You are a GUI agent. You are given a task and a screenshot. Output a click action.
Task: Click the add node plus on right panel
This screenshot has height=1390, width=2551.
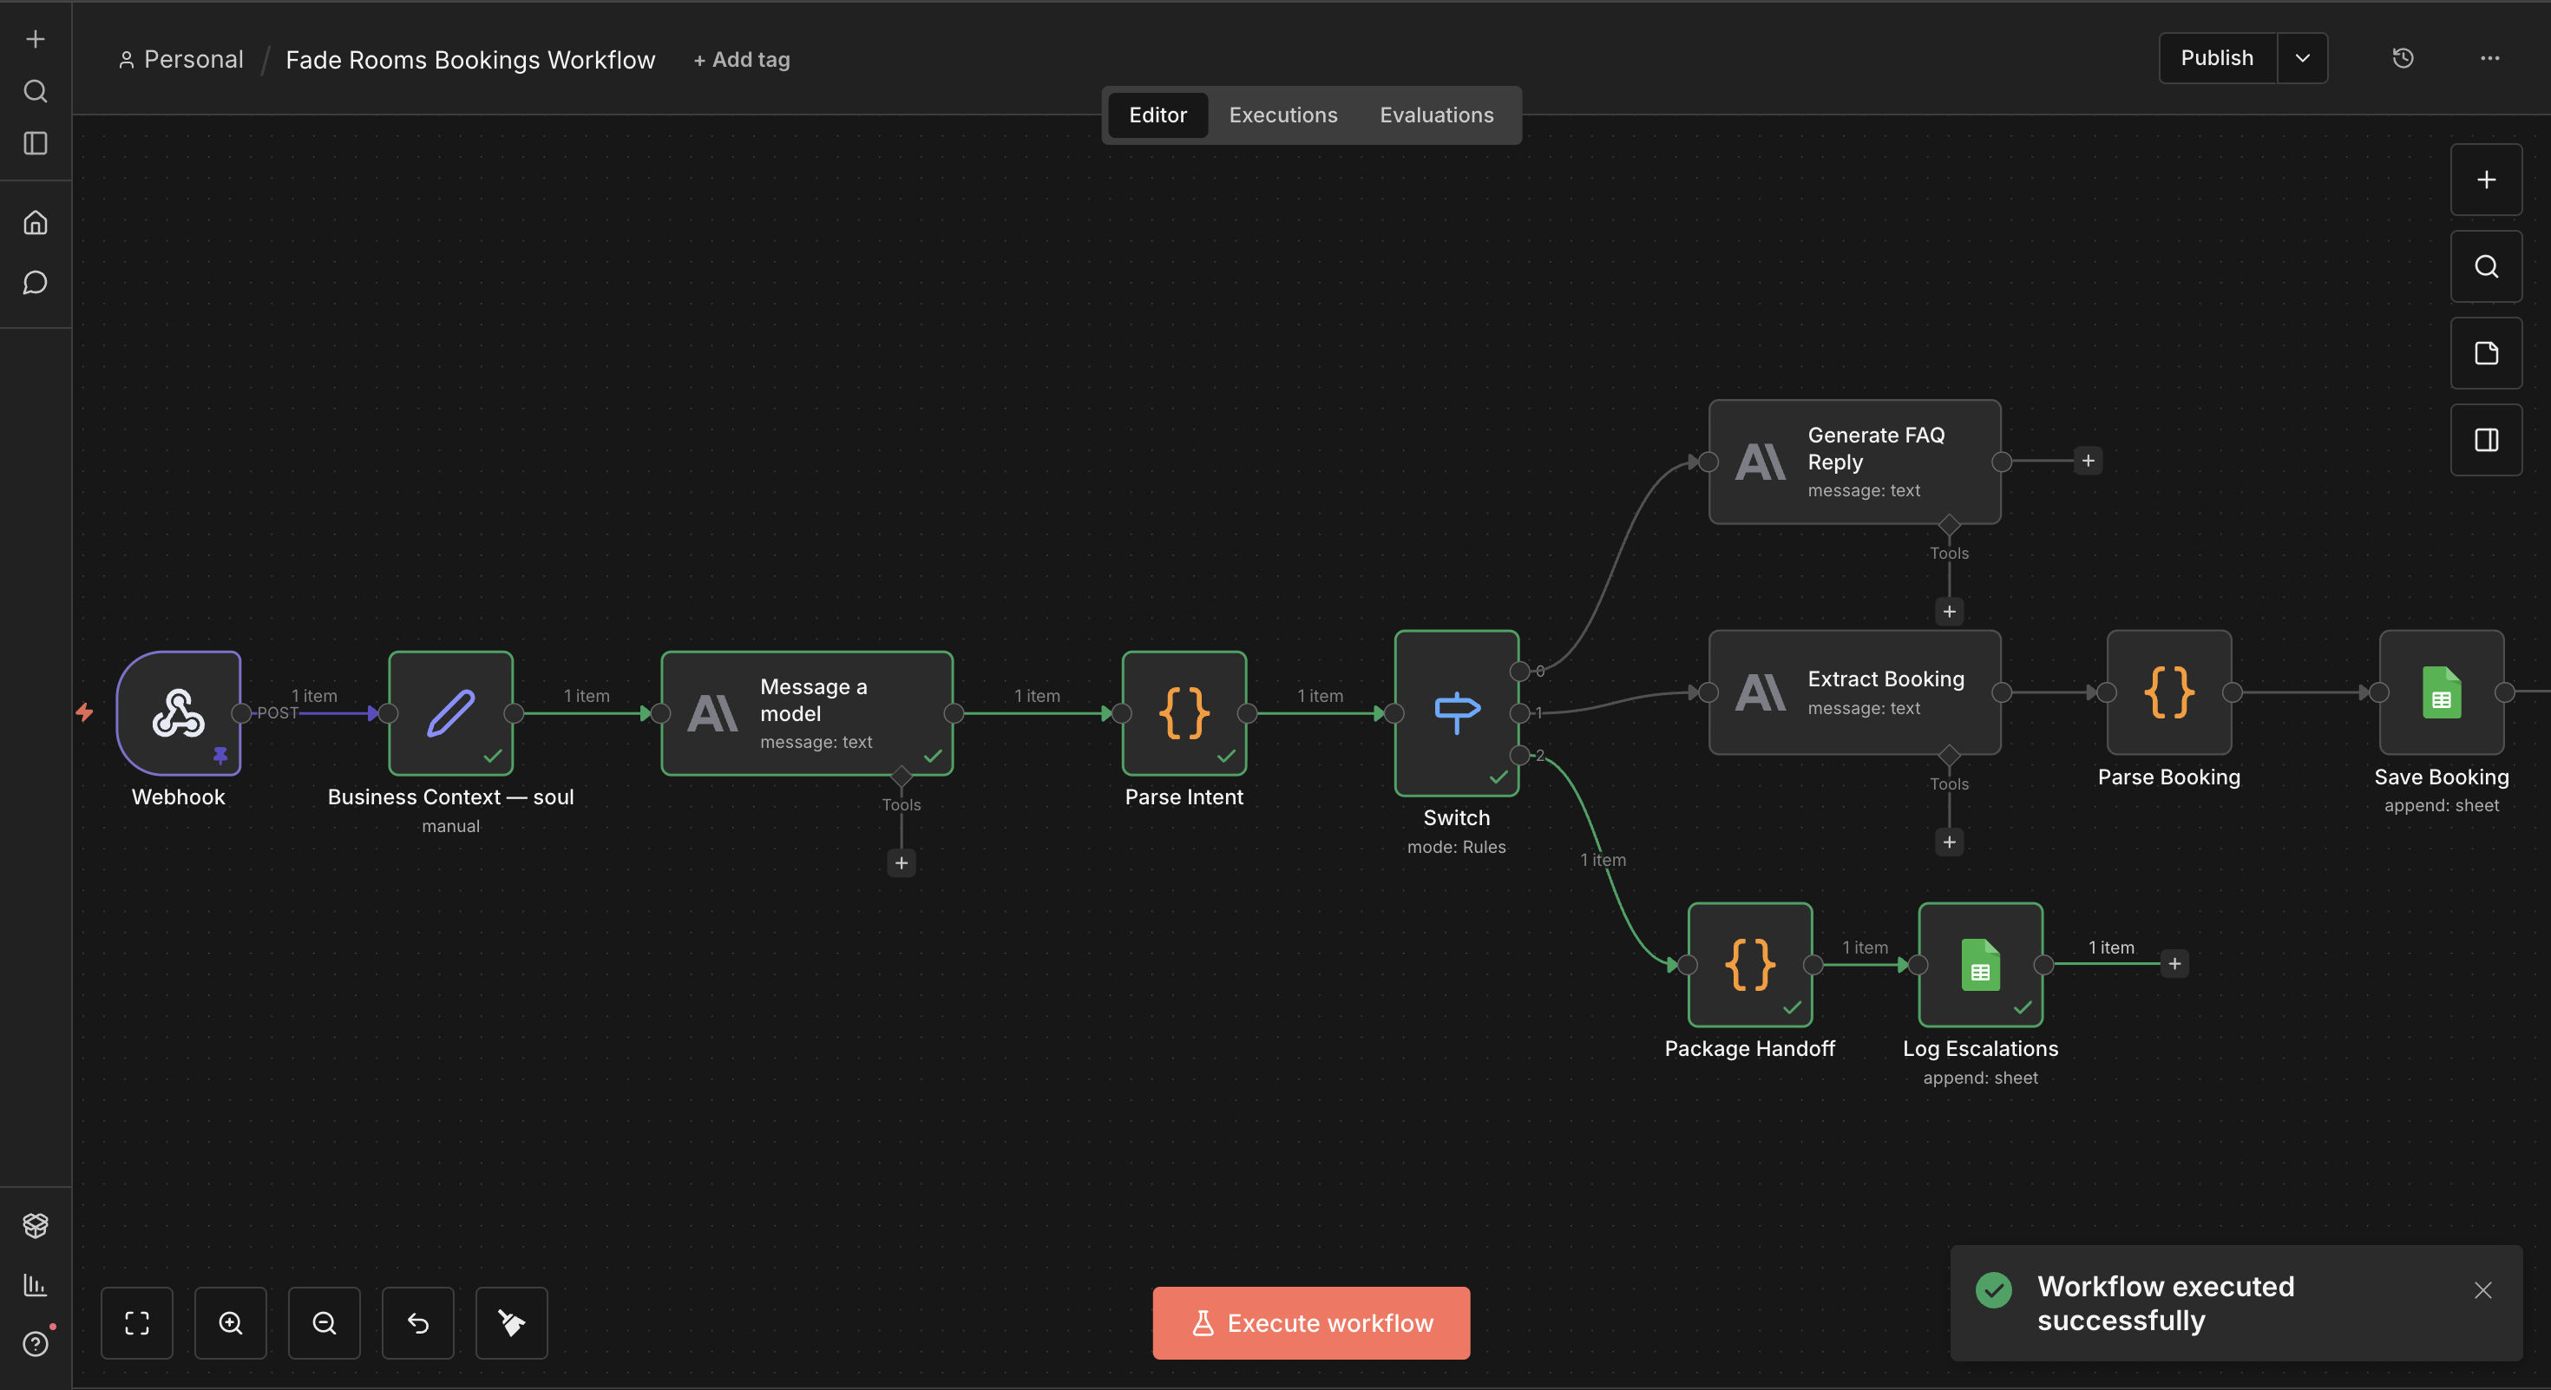[x=2487, y=180]
